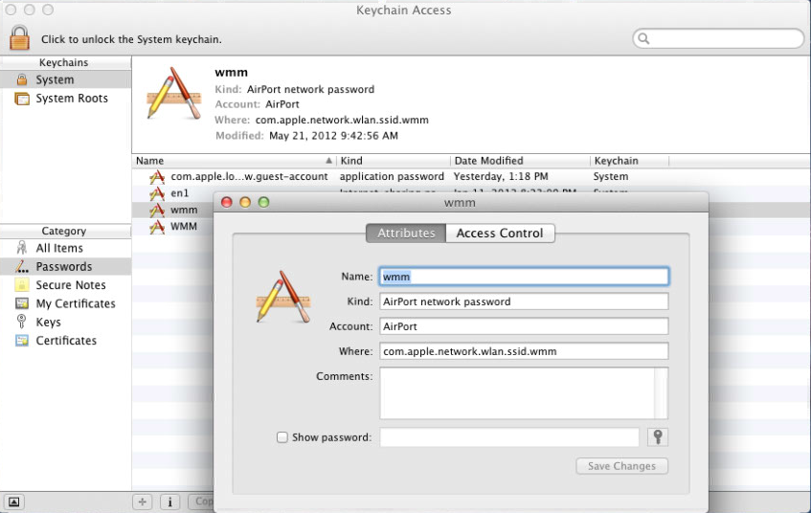
Task: Select the Keys category
Action: [x=65, y=323]
